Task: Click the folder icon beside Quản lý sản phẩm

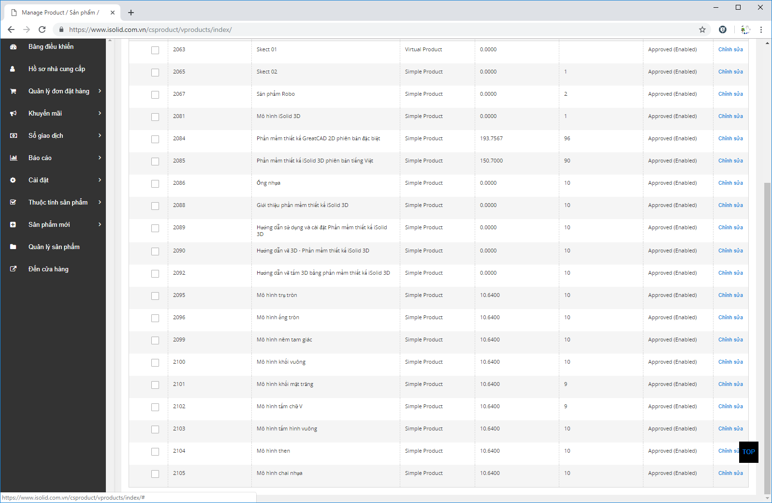Action: click(x=13, y=247)
